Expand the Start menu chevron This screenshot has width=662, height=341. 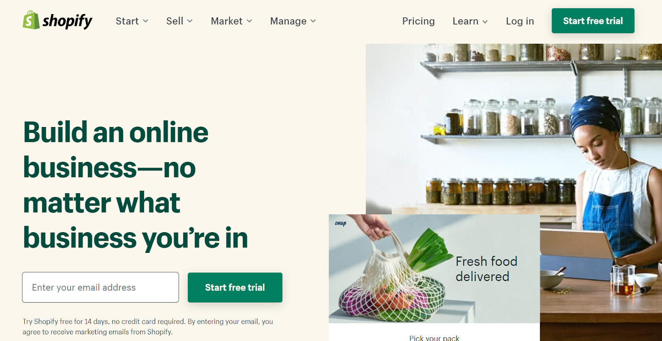[146, 21]
